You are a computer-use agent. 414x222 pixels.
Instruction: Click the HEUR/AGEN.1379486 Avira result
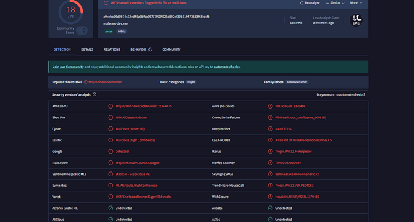coord(290,106)
